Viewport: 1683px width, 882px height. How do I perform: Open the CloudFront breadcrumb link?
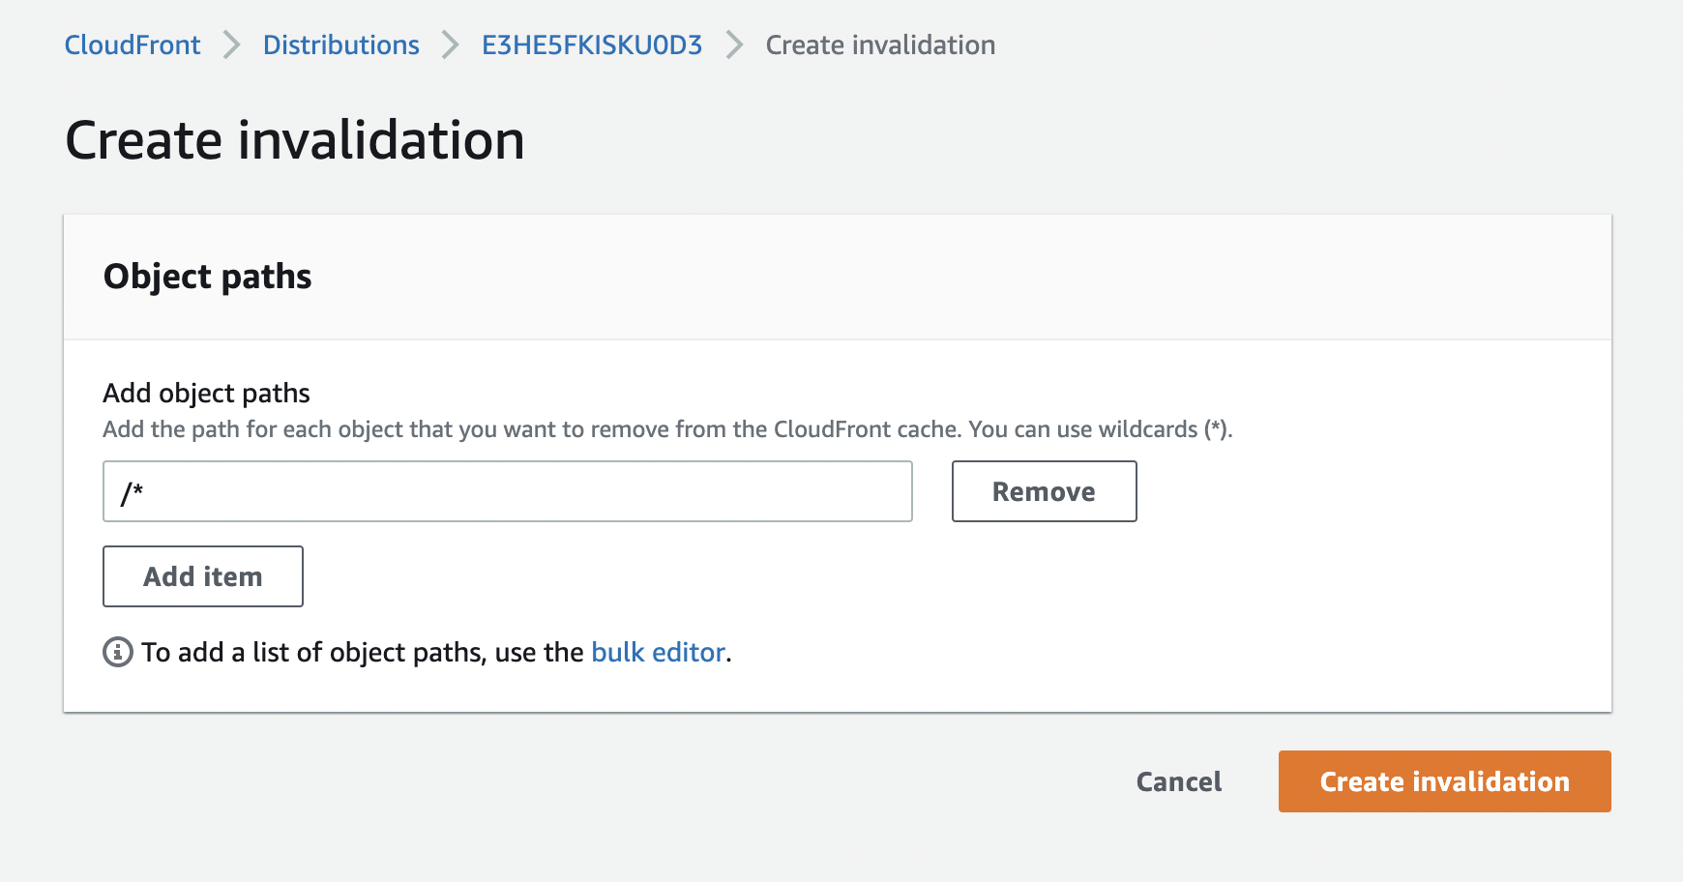tap(133, 45)
